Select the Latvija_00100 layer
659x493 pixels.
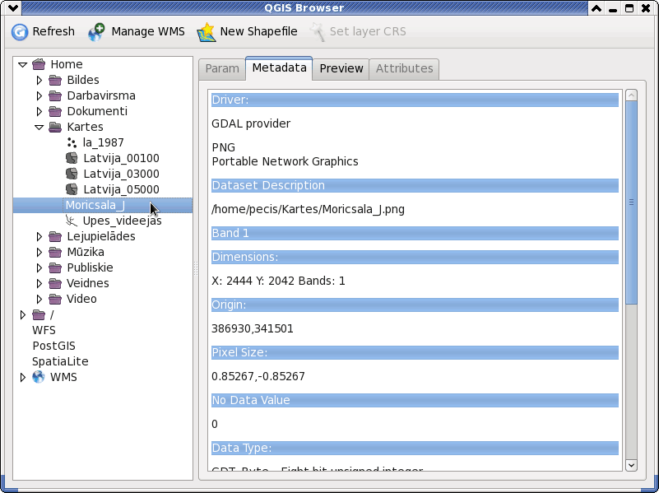point(121,158)
